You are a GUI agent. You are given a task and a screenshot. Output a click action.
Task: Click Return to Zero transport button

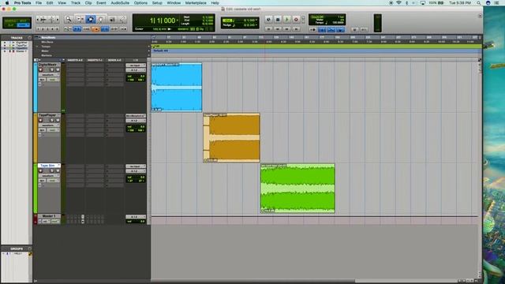[x=268, y=29]
